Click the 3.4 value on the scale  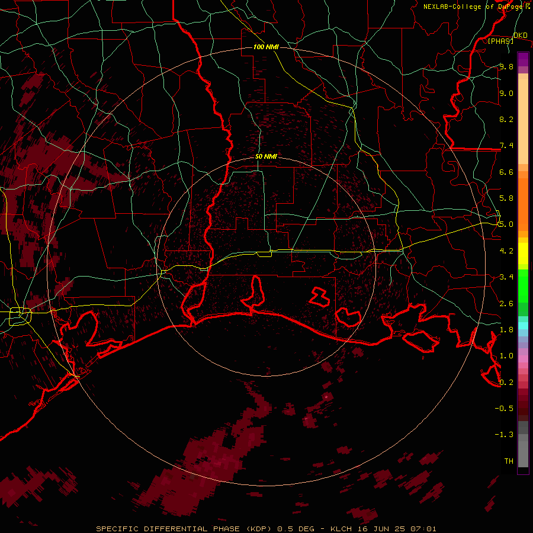pyautogui.click(x=506, y=277)
